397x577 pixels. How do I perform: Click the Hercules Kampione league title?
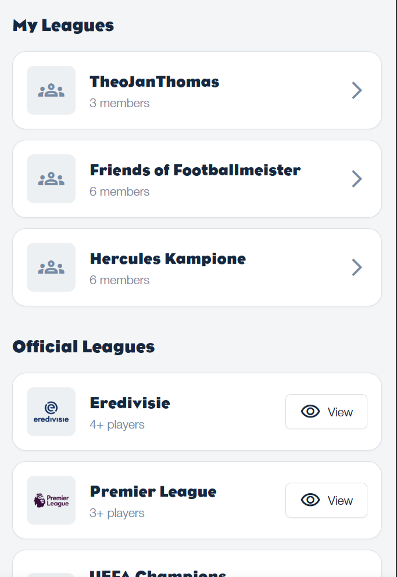click(167, 259)
